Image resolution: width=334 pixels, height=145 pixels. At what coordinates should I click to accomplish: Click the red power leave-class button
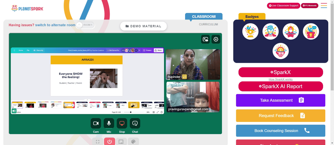(110, 142)
